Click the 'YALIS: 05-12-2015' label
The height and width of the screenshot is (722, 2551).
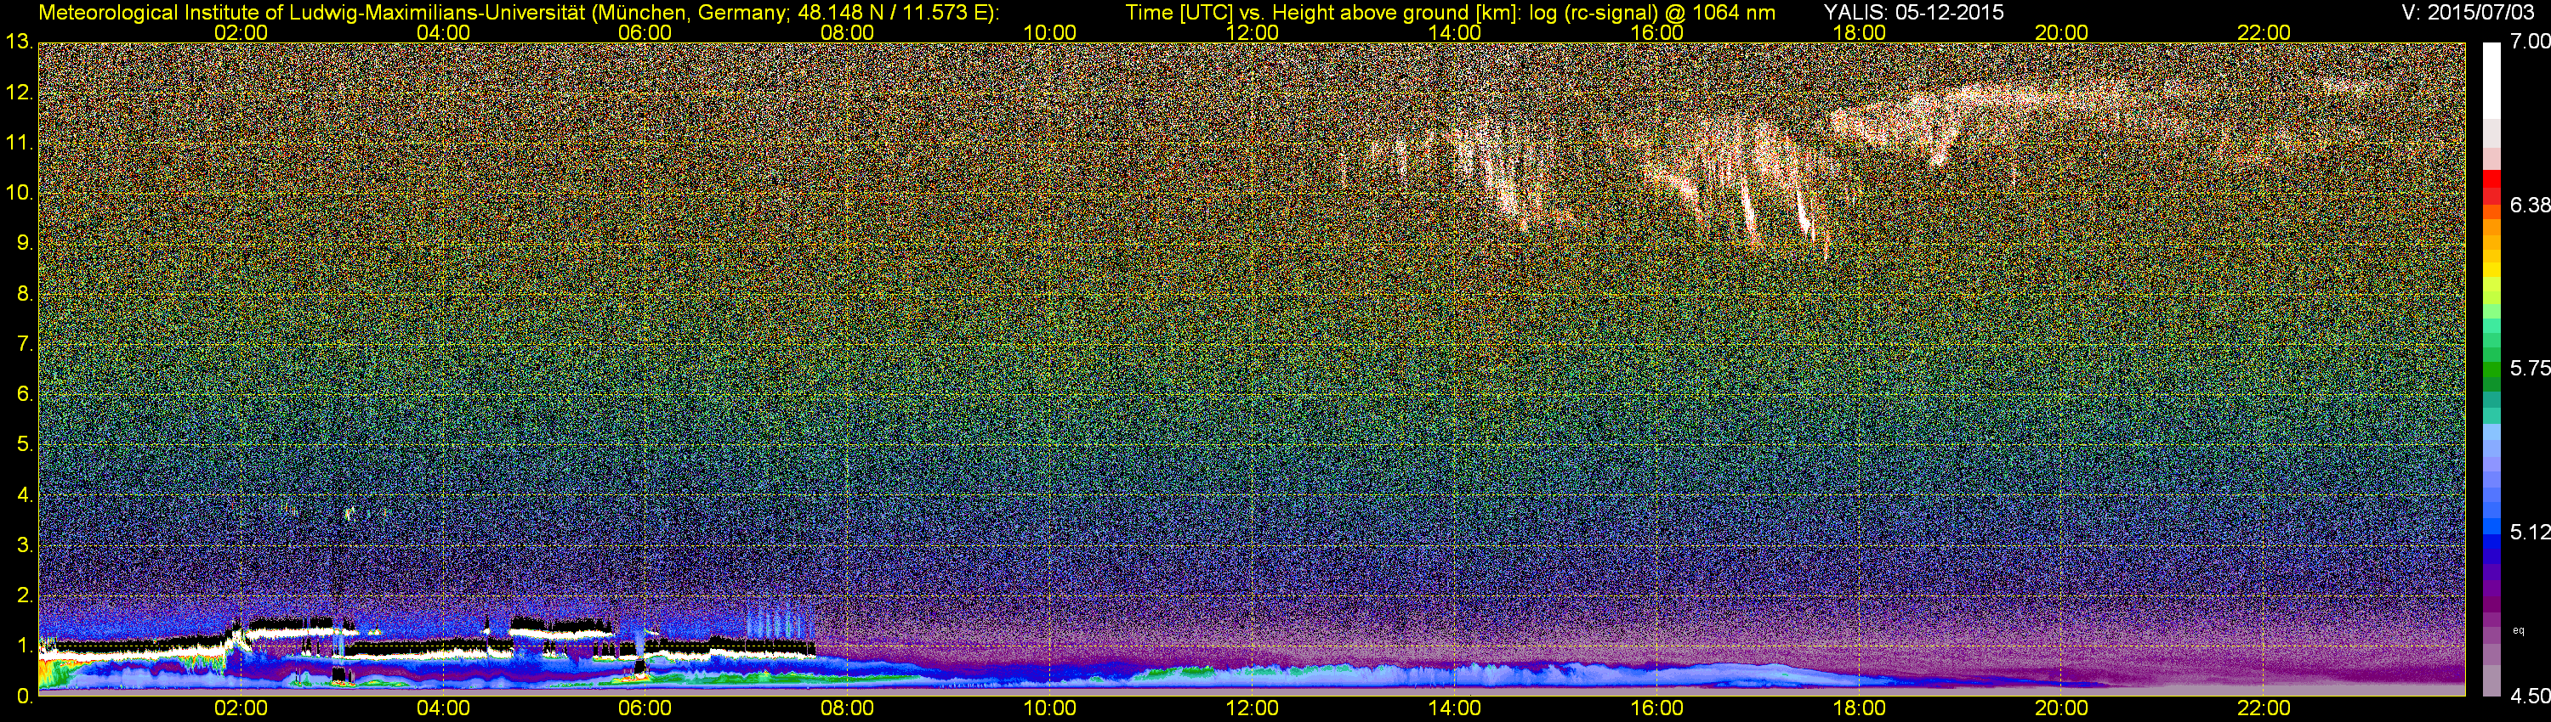pos(1913,12)
